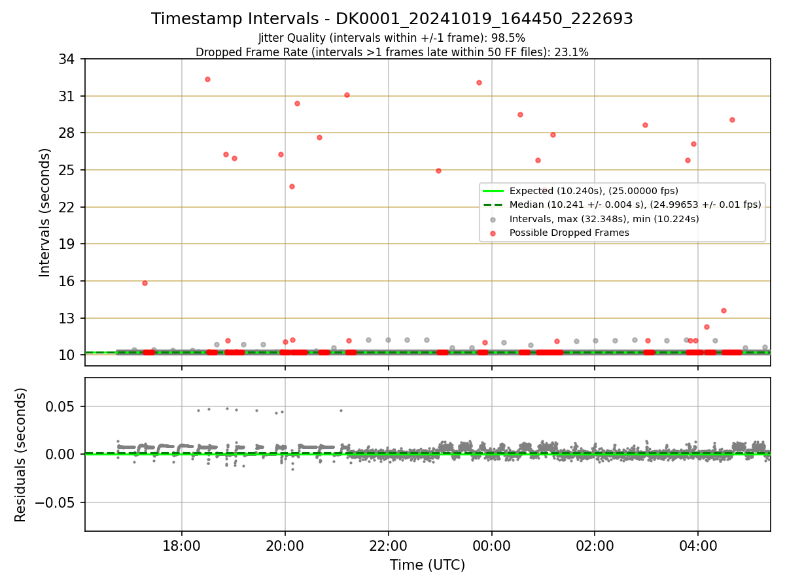Click the '00:00' x-axis tick label
785x588 pixels.
pyautogui.click(x=491, y=546)
